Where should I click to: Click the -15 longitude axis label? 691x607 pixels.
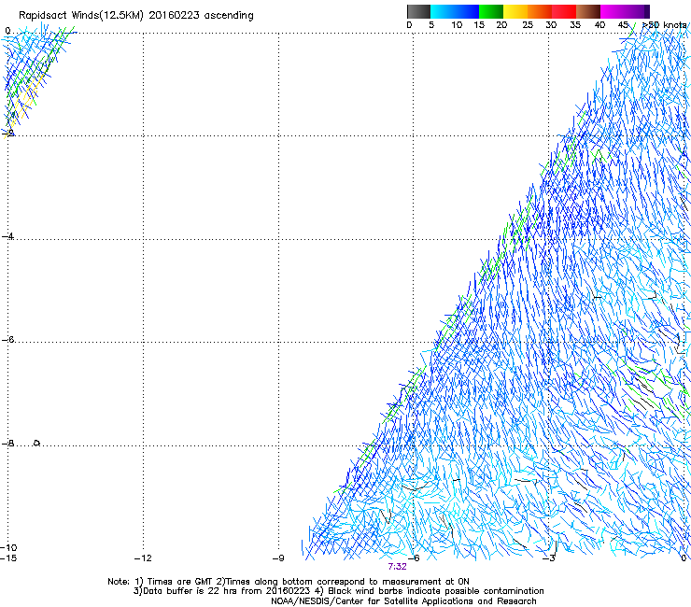[x=8, y=558]
